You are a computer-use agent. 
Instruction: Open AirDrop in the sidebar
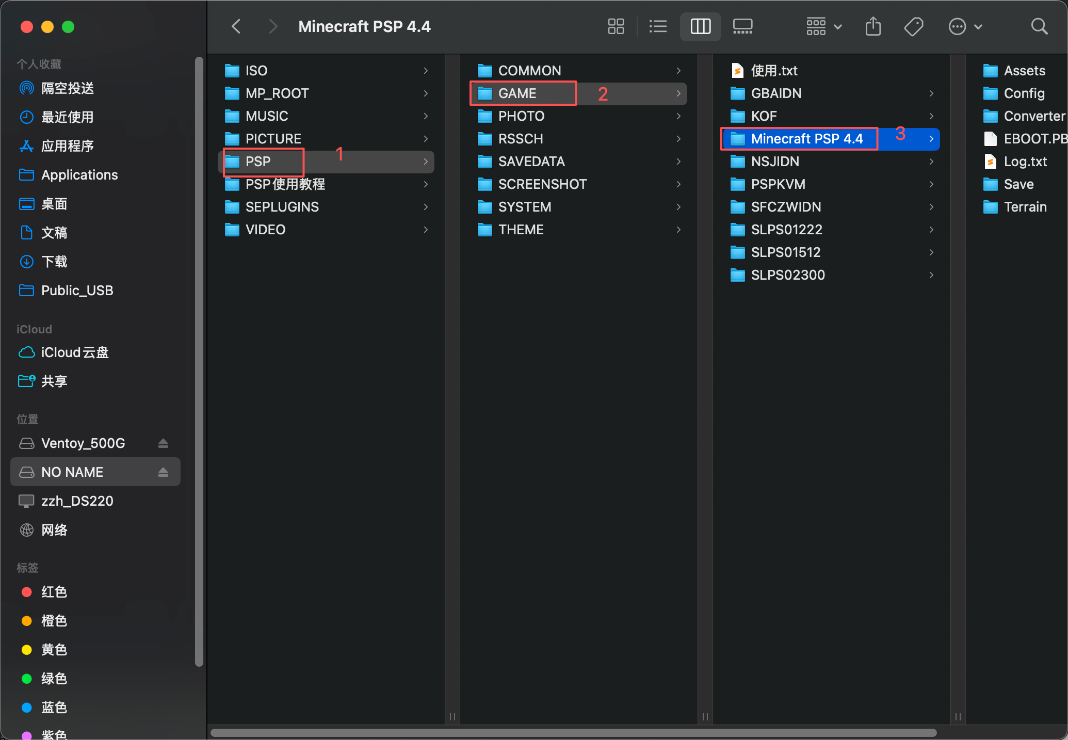pos(67,88)
